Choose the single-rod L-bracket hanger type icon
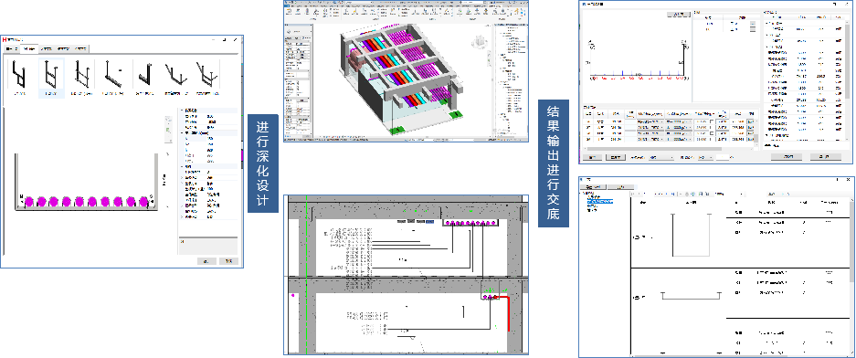The width and height of the screenshot is (856, 358). coord(113,75)
